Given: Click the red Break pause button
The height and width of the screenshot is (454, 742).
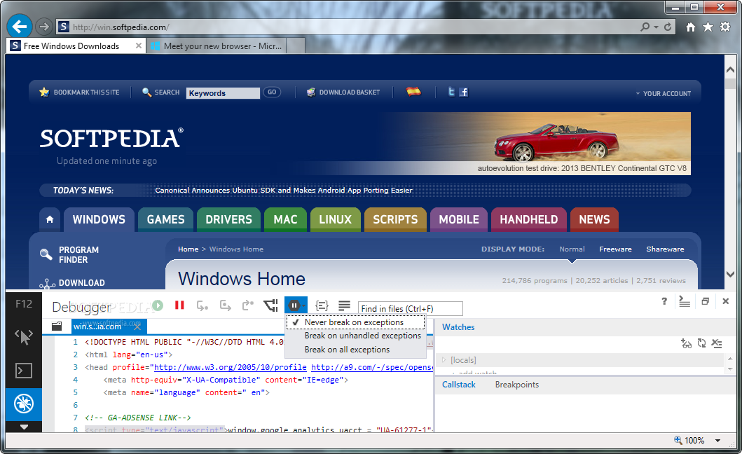Looking at the screenshot, I should click(x=179, y=305).
